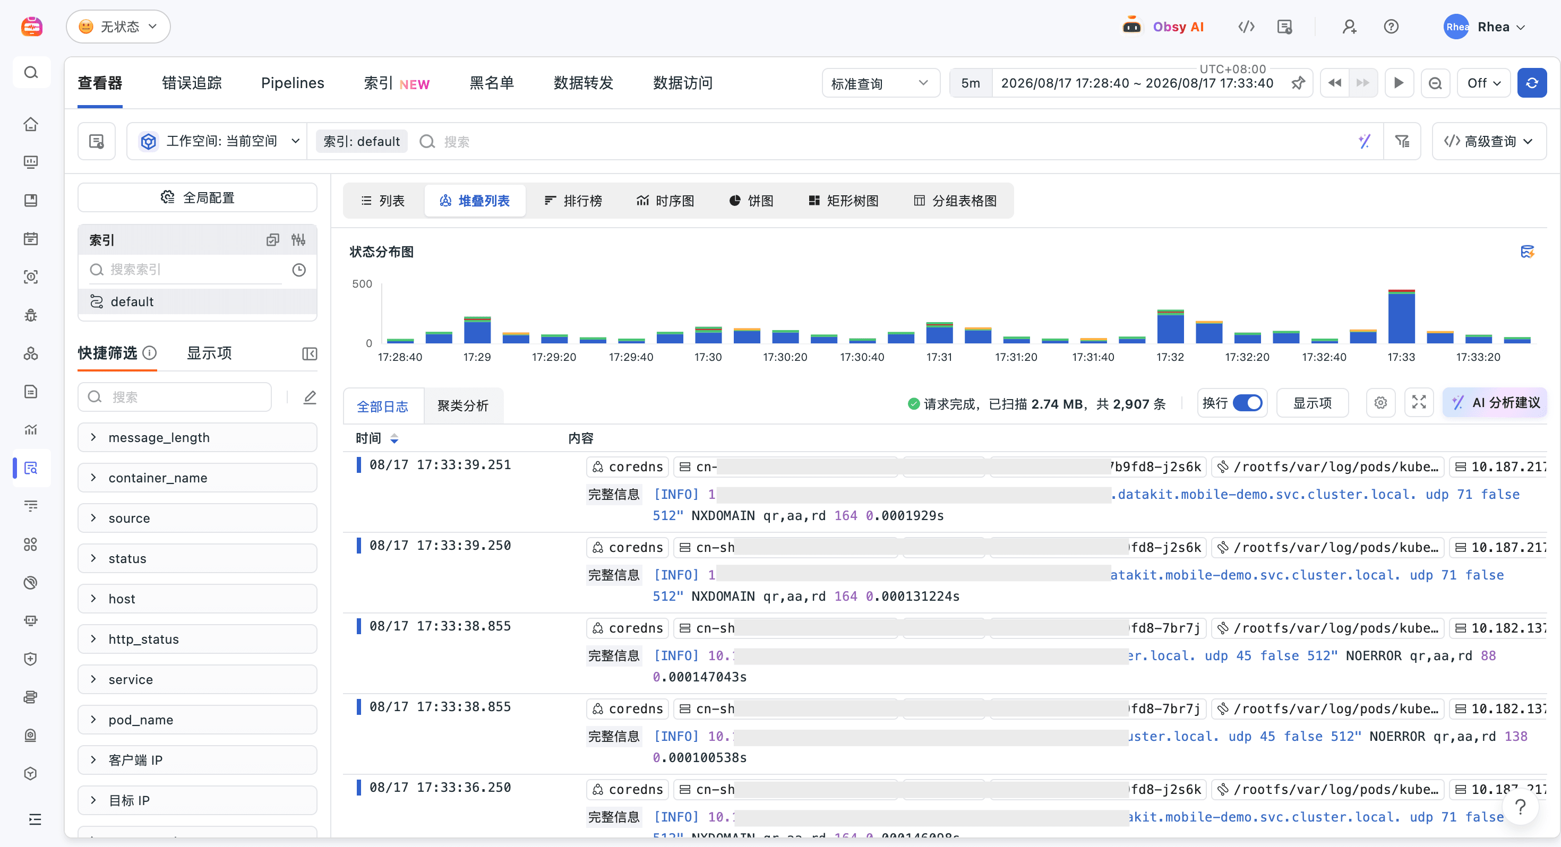Open the advanced query dropdown
This screenshot has height=847, width=1561.
[1489, 141]
